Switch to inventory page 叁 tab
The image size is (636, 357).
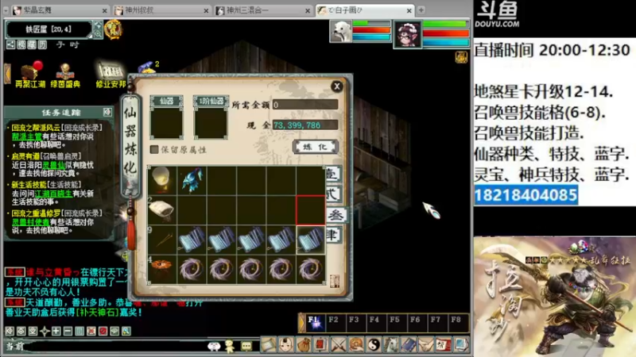coord(335,215)
